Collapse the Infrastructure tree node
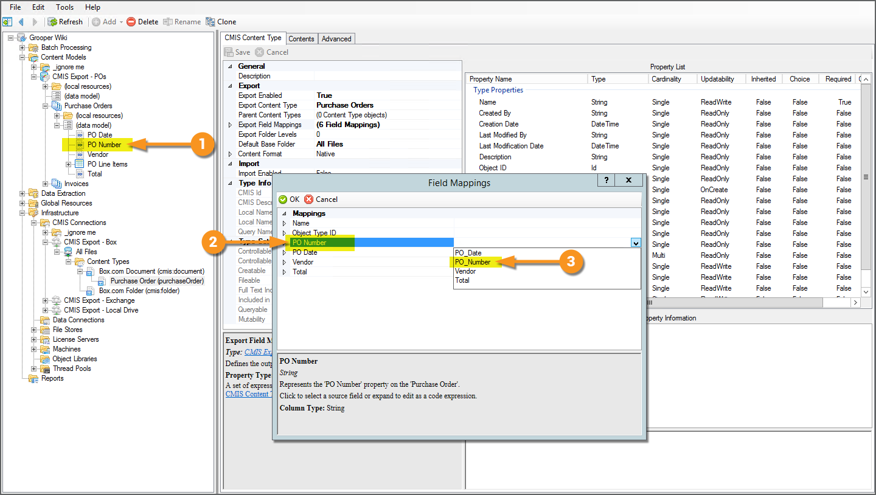The image size is (876, 495). (23, 213)
